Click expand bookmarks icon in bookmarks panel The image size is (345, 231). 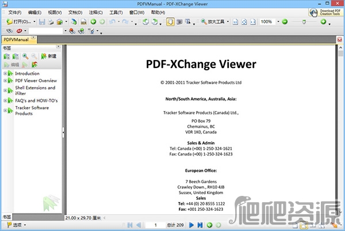pyautogui.click(x=6, y=56)
